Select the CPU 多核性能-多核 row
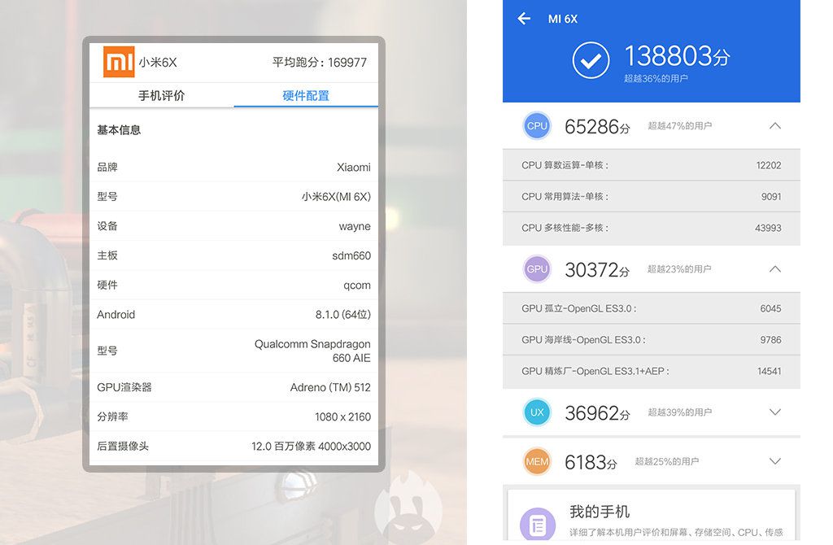833x545 pixels. [x=652, y=229]
